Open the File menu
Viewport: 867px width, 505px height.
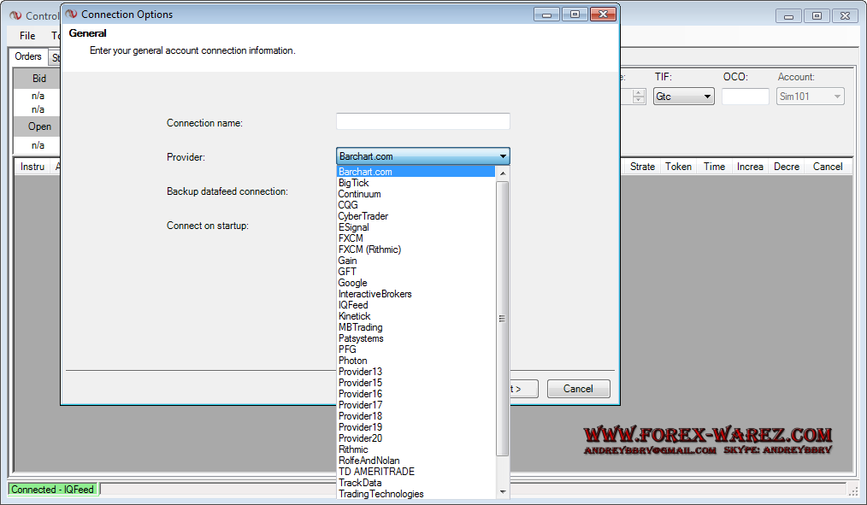point(27,36)
